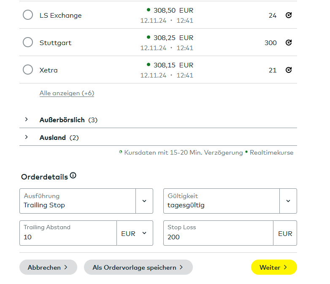Click the Abbrechen button
The width and height of the screenshot is (330, 284).
tap(48, 268)
